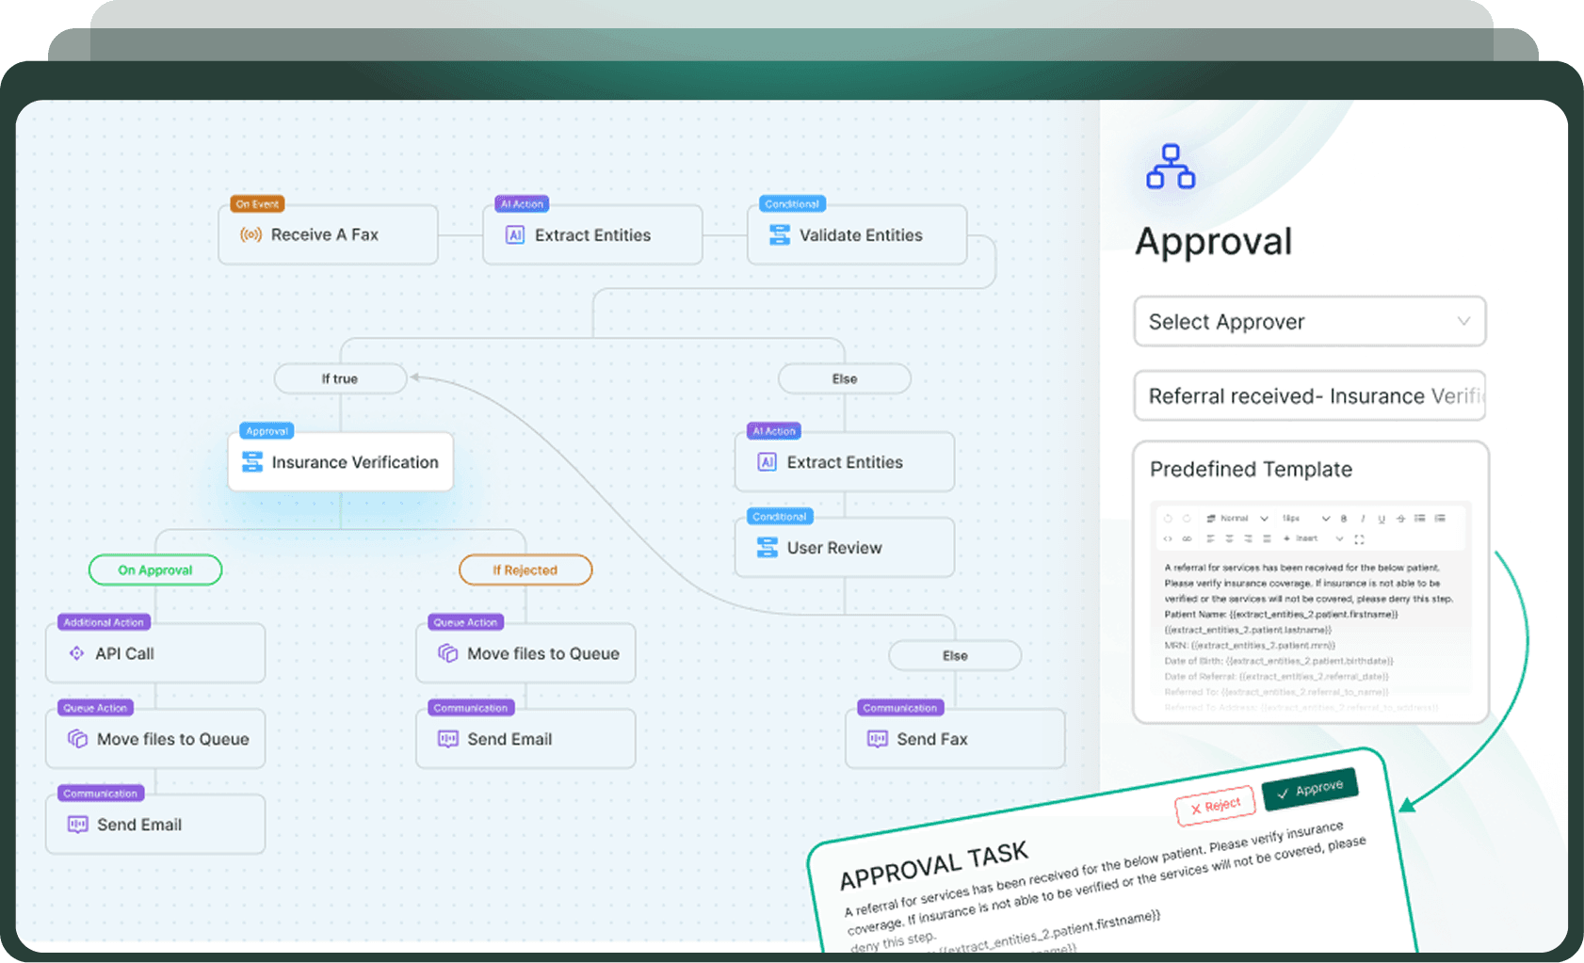The height and width of the screenshot is (963, 1584).
Task: Open the Insert dropdown in the editor
Action: (1313, 538)
